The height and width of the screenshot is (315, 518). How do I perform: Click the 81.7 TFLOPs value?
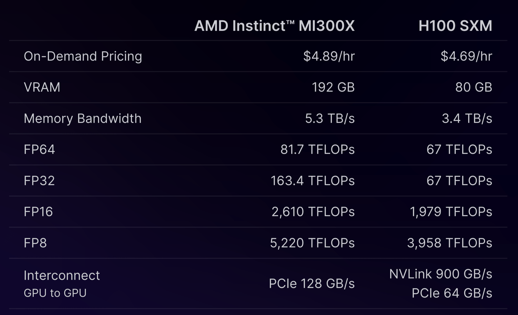pos(317,150)
